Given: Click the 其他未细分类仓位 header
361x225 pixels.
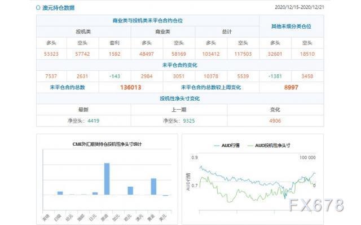Looking at the screenshot, I should point(291,26).
